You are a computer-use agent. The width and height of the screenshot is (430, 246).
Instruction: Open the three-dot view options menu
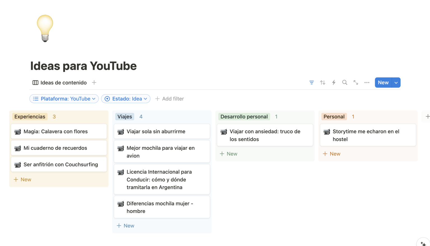pyautogui.click(x=367, y=82)
